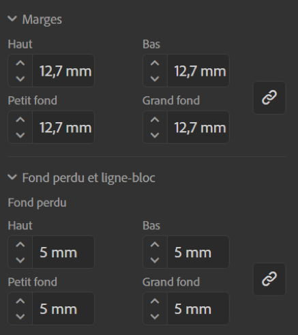Increase Fond perdu Petit fond with up arrow

(x=20, y=302)
